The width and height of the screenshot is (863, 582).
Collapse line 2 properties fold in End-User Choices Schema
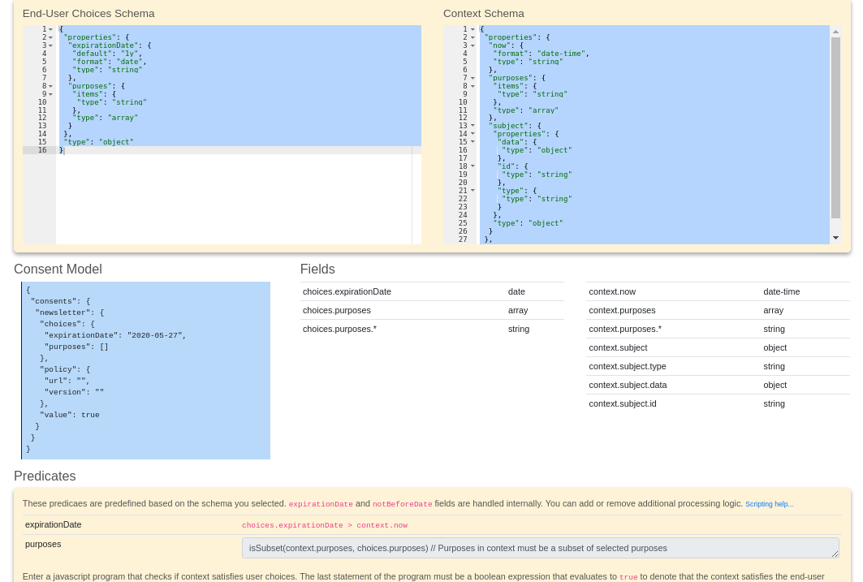coord(50,37)
